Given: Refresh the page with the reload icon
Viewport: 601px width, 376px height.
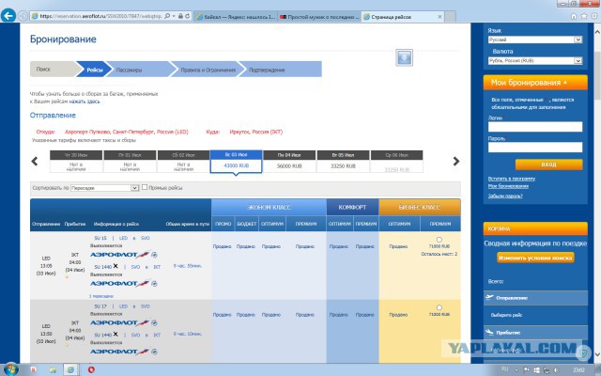Looking at the screenshot, I should pyautogui.click(x=188, y=16).
